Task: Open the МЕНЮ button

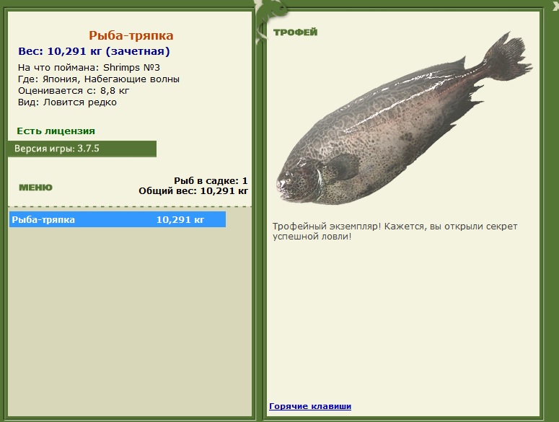Action: point(35,188)
